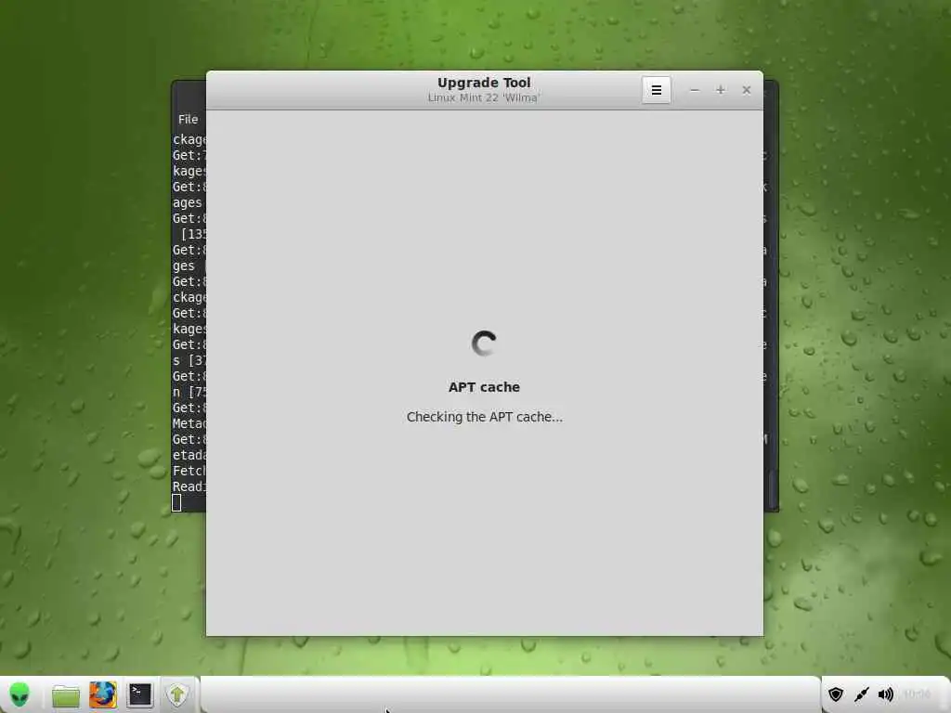Open the update shield tray icon

coord(836,694)
